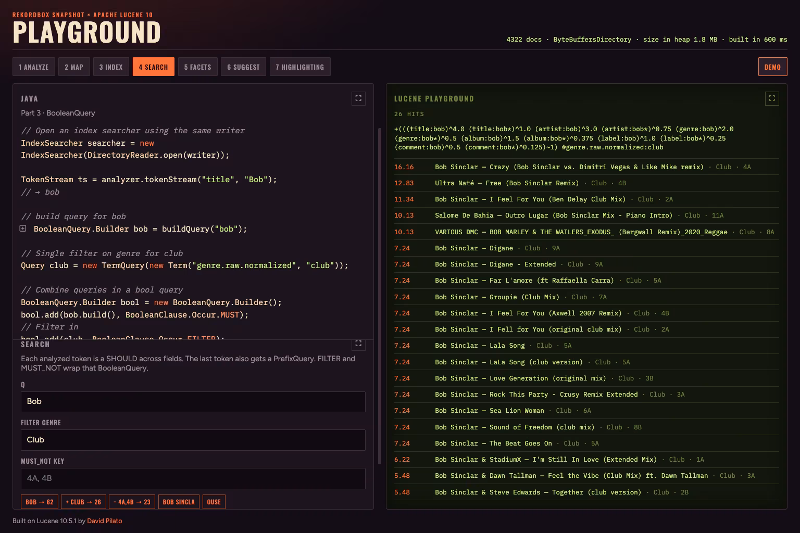Select the 4 Search tab

click(x=154, y=67)
